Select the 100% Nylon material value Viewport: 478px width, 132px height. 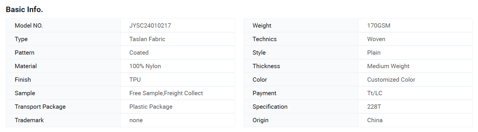pyautogui.click(x=145, y=66)
